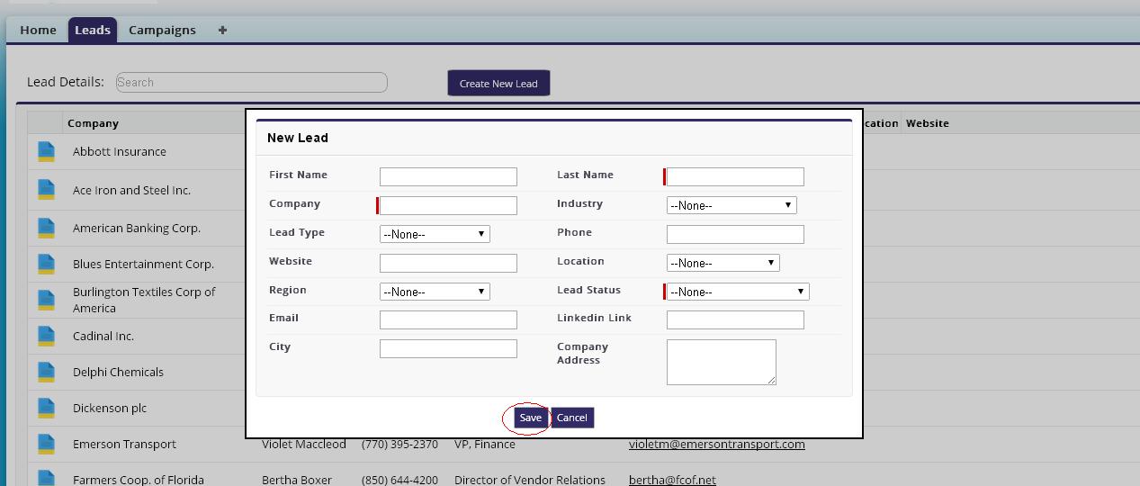The width and height of the screenshot is (1140, 486).
Task: Open the Cadinal Inc. row icon
Action: pyautogui.click(x=46, y=336)
